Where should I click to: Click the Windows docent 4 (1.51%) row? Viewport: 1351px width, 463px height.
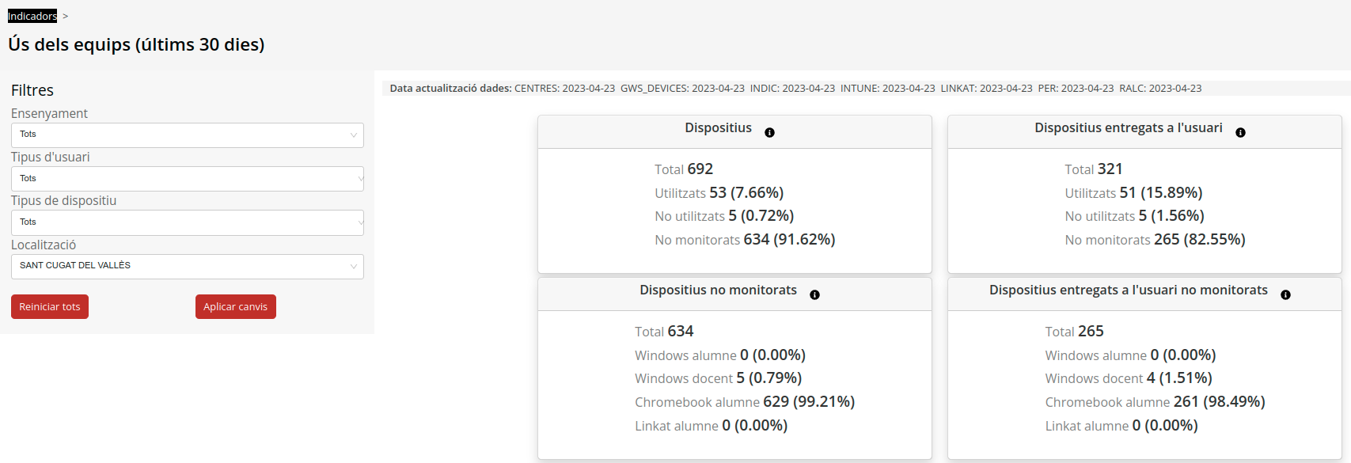[x=1128, y=378]
